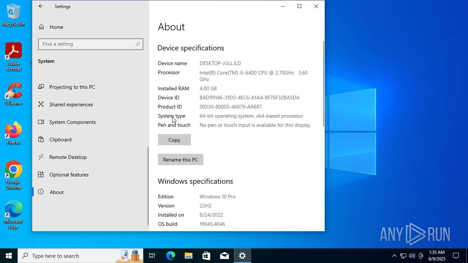The width and height of the screenshot is (468, 263).
Task: Open Remote Desktop settings
Action: click(x=91, y=157)
